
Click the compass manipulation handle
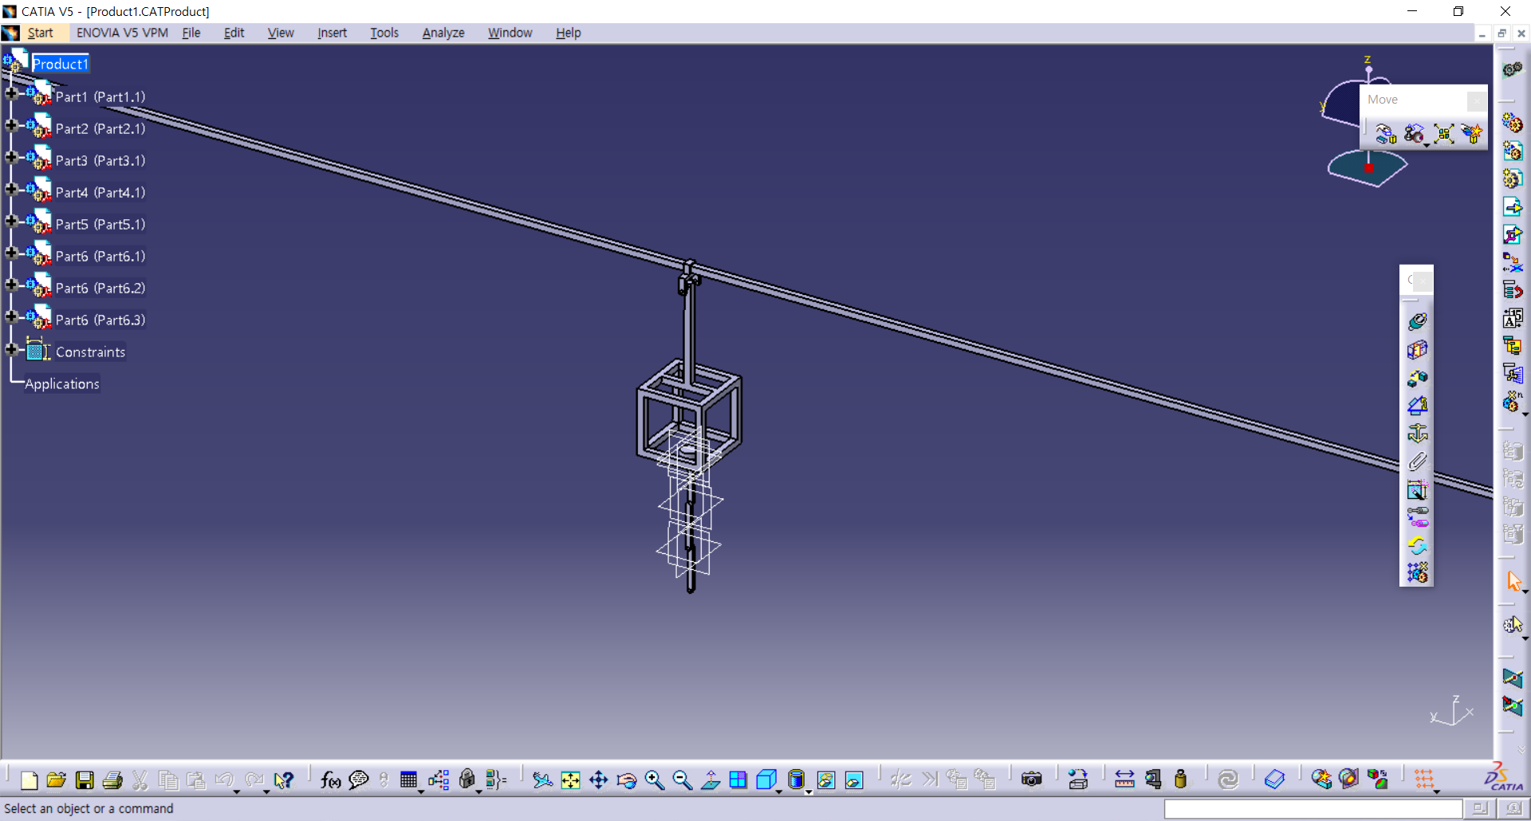(1368, 167)
